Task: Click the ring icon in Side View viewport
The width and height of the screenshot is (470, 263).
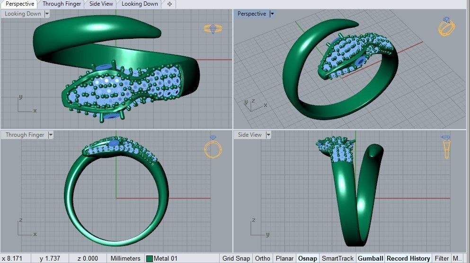Action: [x=446, y=147]
